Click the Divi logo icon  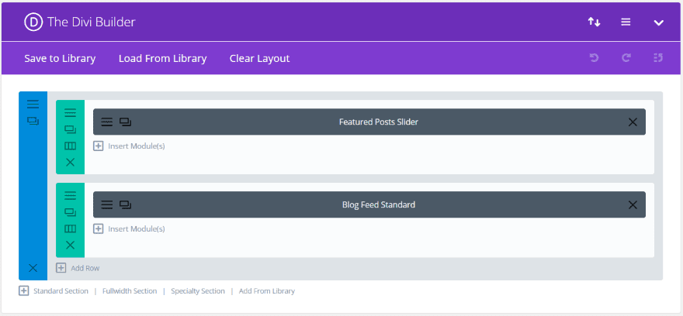(33, 22)
